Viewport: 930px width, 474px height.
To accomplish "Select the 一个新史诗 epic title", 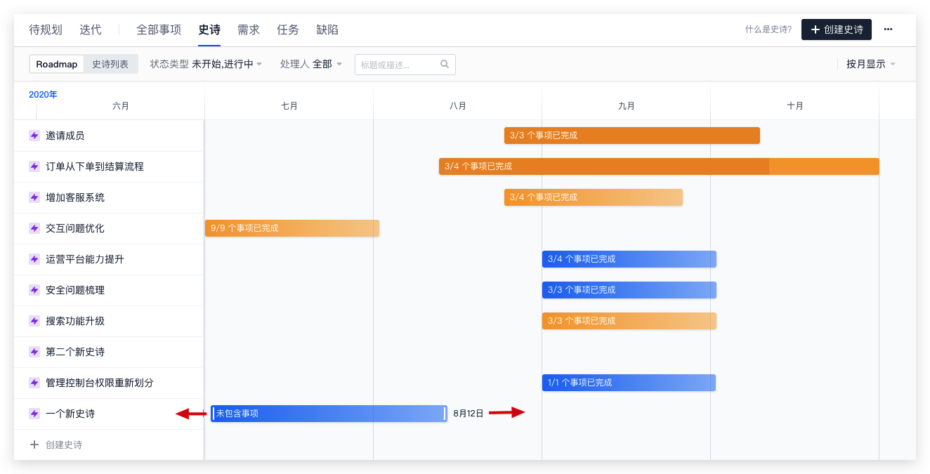I will 70,414.
